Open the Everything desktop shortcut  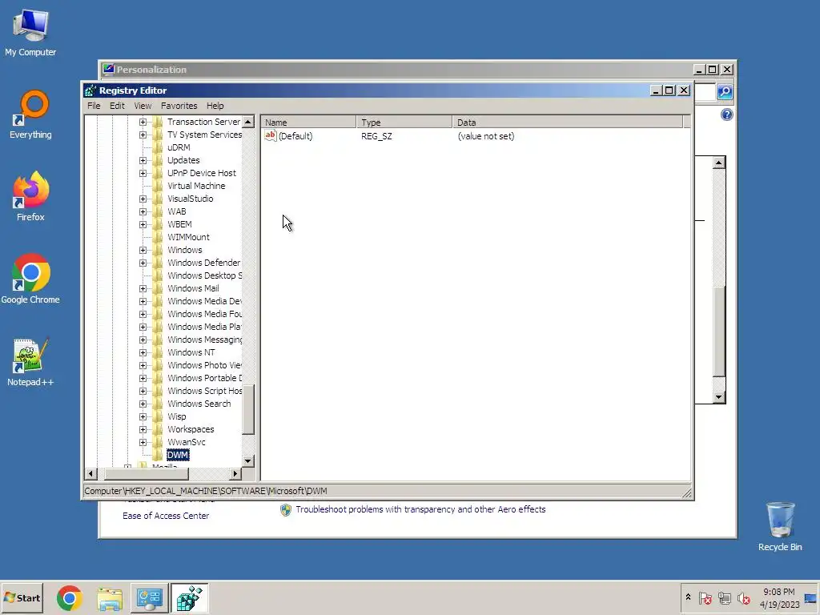(x=30, y=115)
